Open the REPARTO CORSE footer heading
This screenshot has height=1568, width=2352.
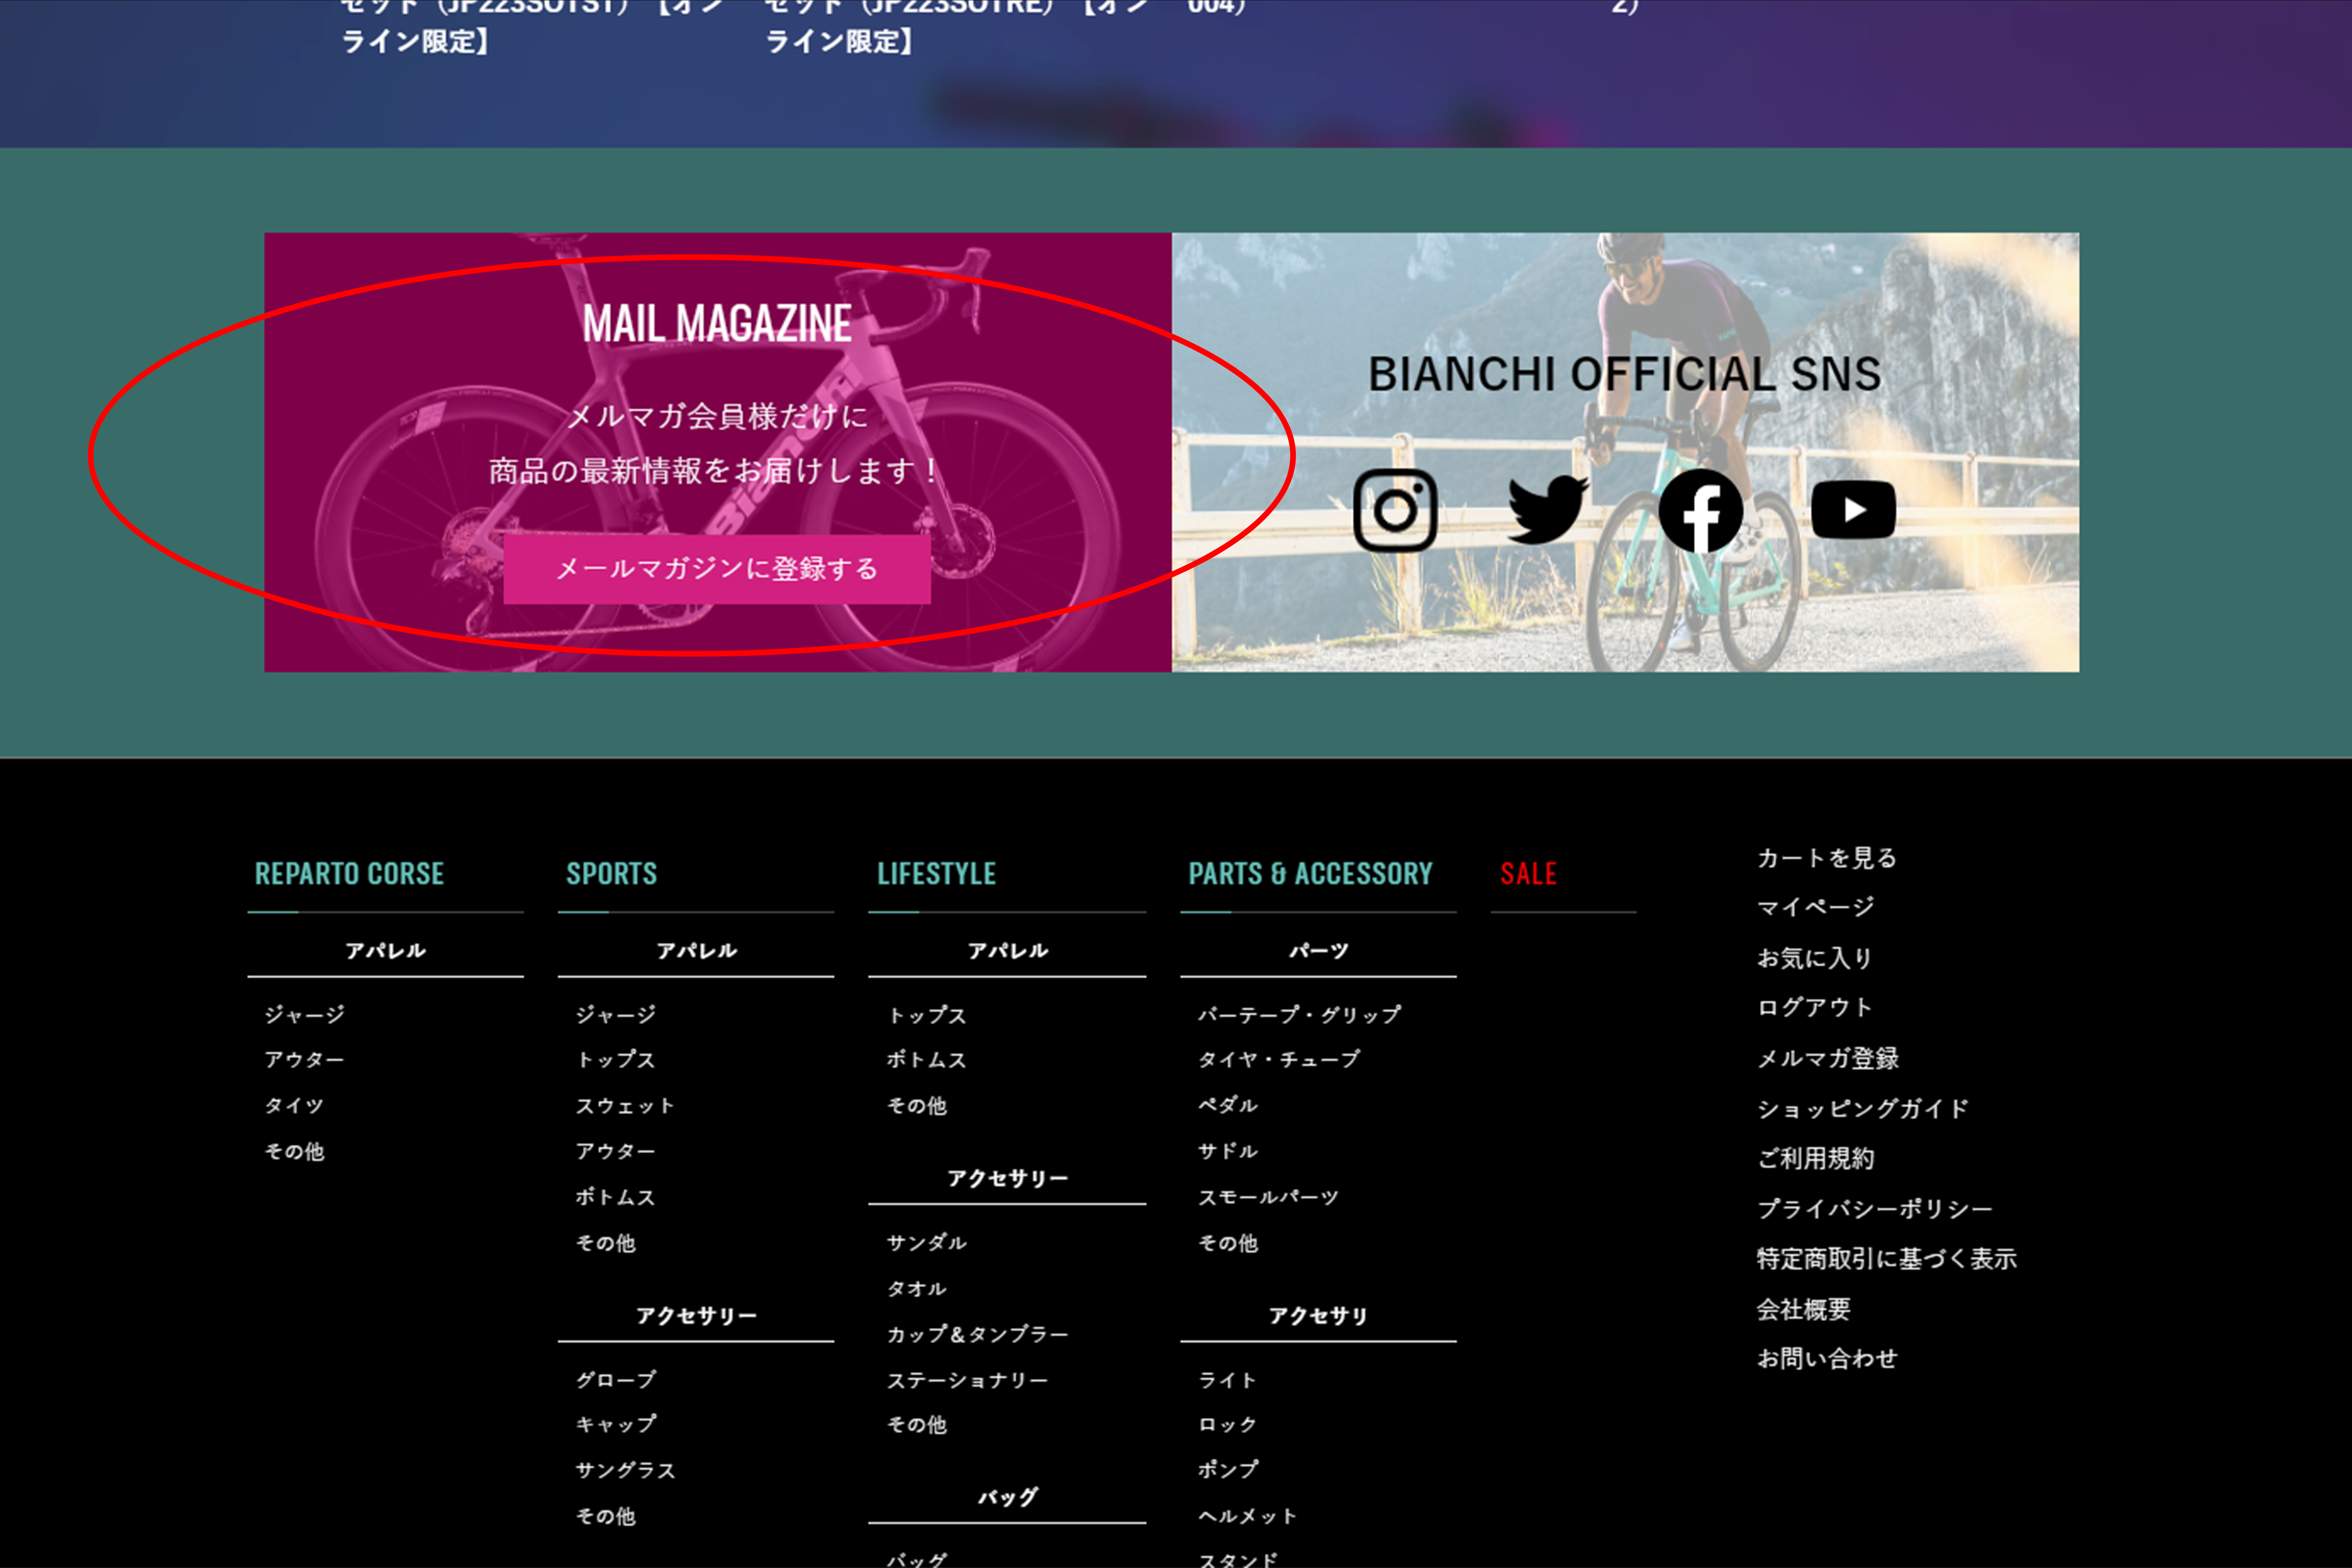pos(349,874)
